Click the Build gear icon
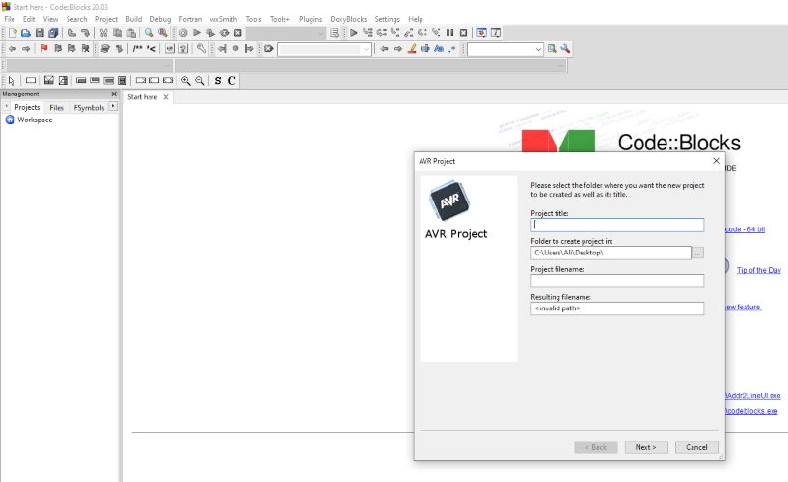This screenshot has height=482, width=788. tap(183, 33)
